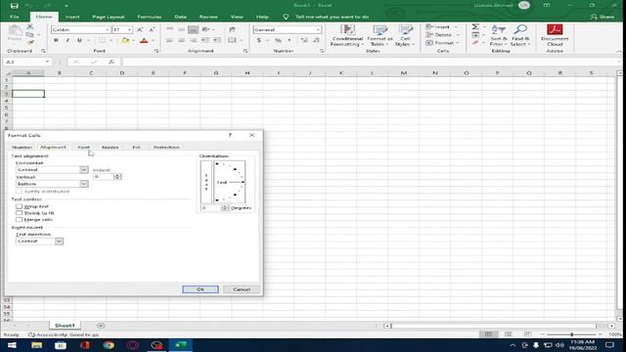Enable the Shrink to fit checkbox
The width and height of the screenshot is (626, 352).
click(20, 213)
